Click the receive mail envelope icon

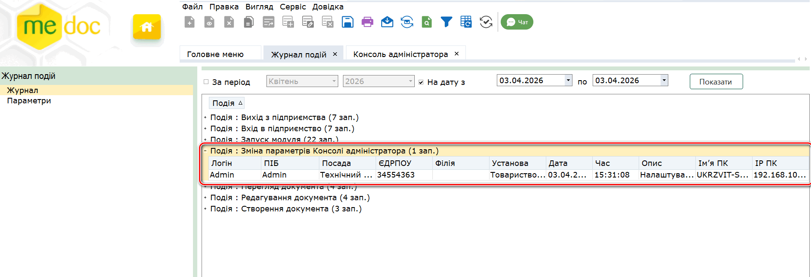387,22
